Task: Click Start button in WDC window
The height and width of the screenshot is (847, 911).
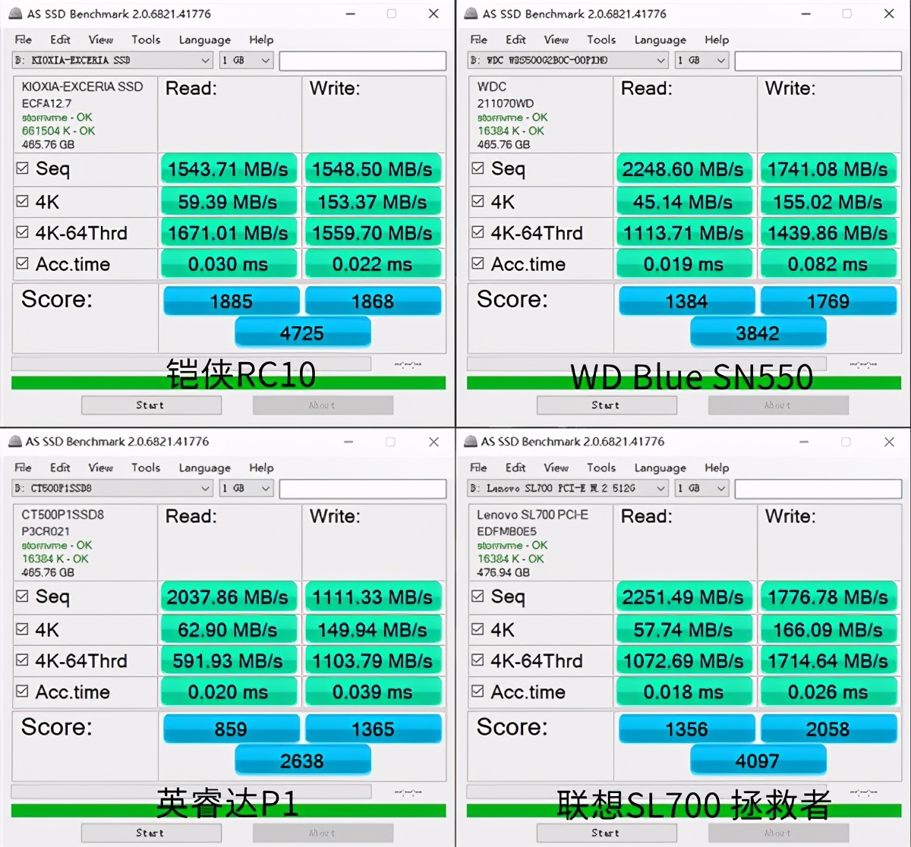Action: [x=607, y=405]
